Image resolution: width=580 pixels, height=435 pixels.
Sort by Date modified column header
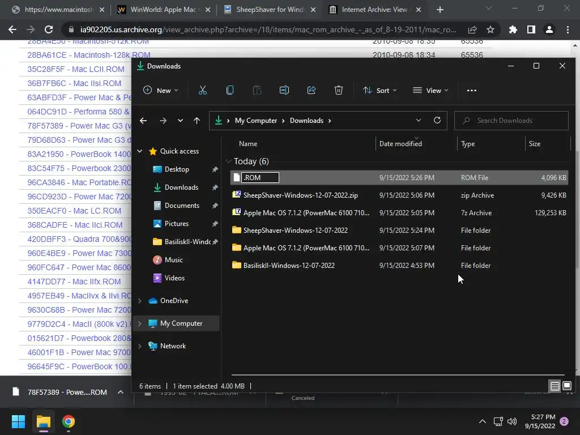coord(400,143)
